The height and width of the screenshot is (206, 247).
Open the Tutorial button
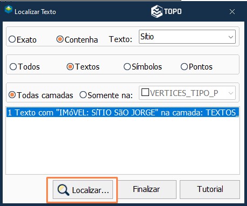[210, 189]
